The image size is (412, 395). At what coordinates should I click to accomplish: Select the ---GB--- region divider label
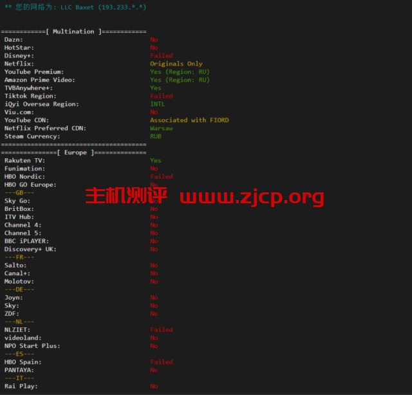pos(19,193)
